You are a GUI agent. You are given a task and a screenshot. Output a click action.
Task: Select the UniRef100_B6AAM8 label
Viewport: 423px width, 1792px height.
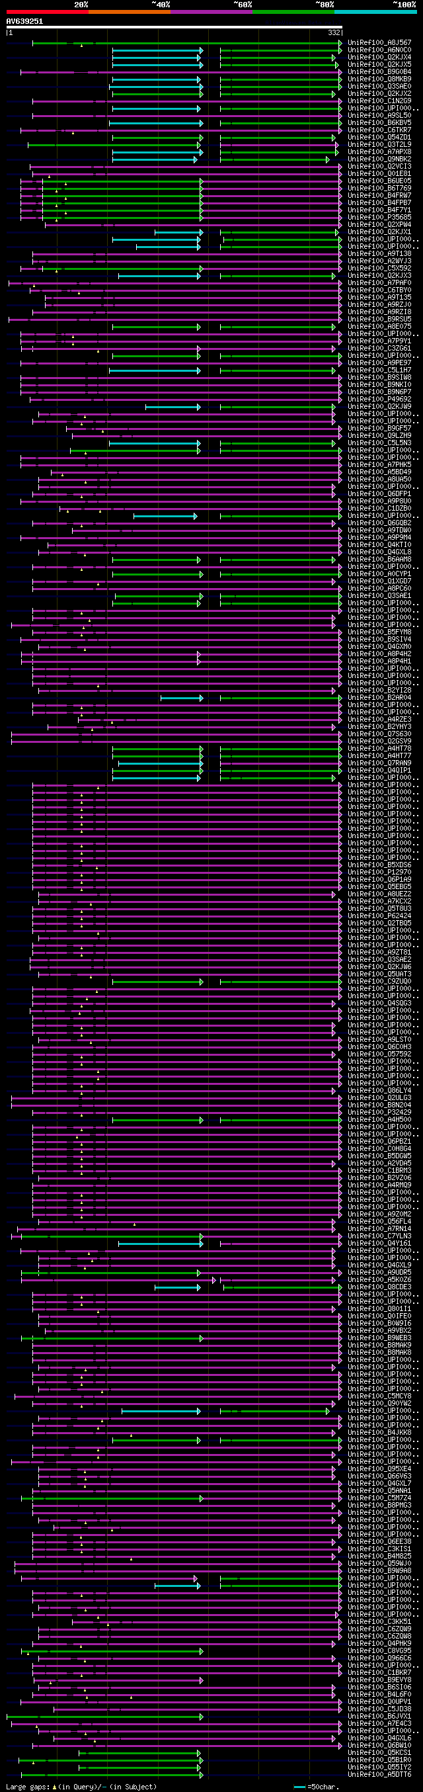(x=379, y=560)
